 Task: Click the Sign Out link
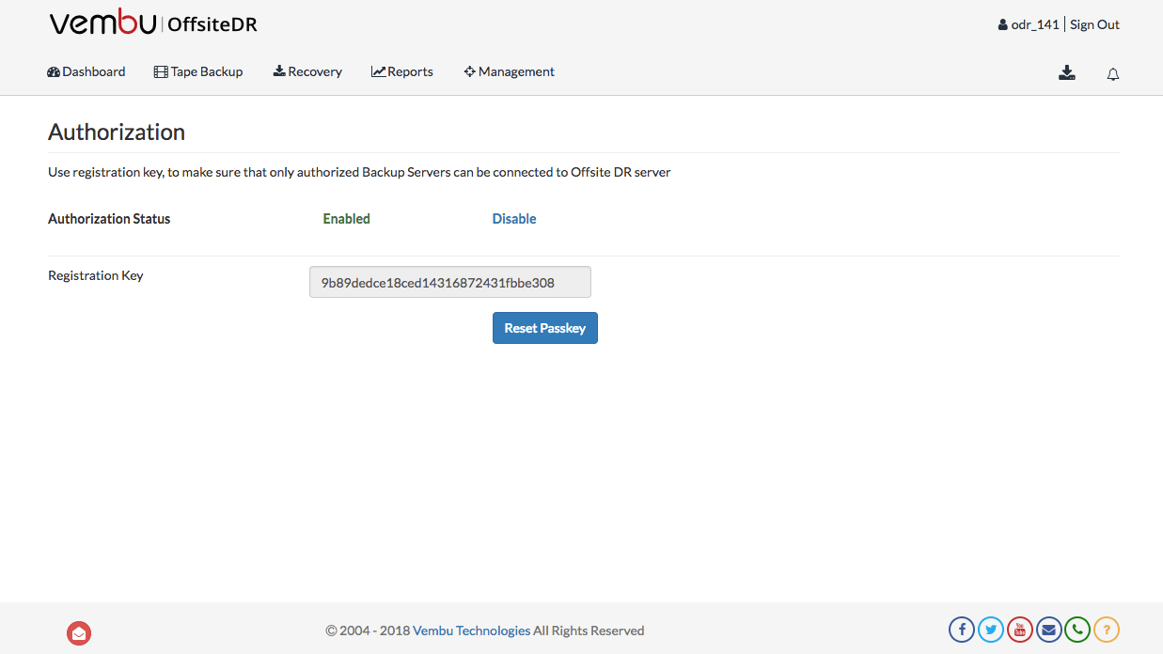point(1094,25)
